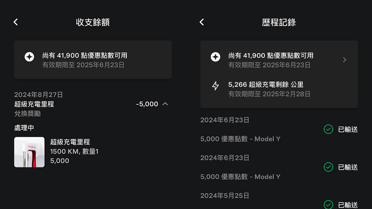The image size is (372, 209).
Task: Tap the 收支餘額 page title
Action: 93,22
